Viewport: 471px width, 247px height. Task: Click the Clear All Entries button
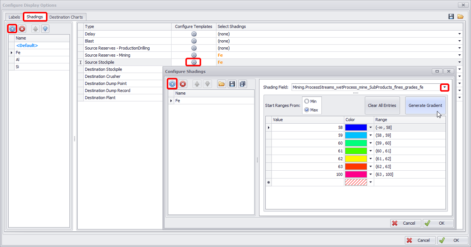[382, 105]
